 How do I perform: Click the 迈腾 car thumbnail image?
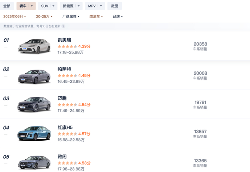pos(34,104)
